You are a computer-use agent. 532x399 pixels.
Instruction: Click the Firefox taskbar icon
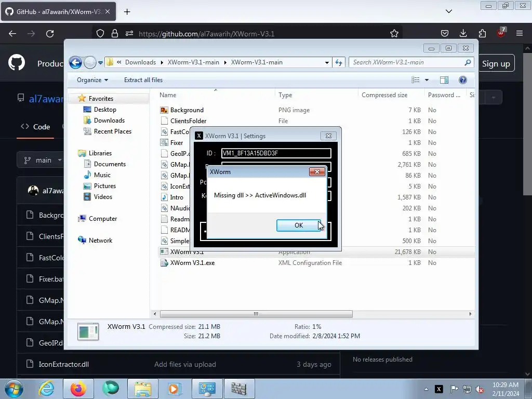78,389
